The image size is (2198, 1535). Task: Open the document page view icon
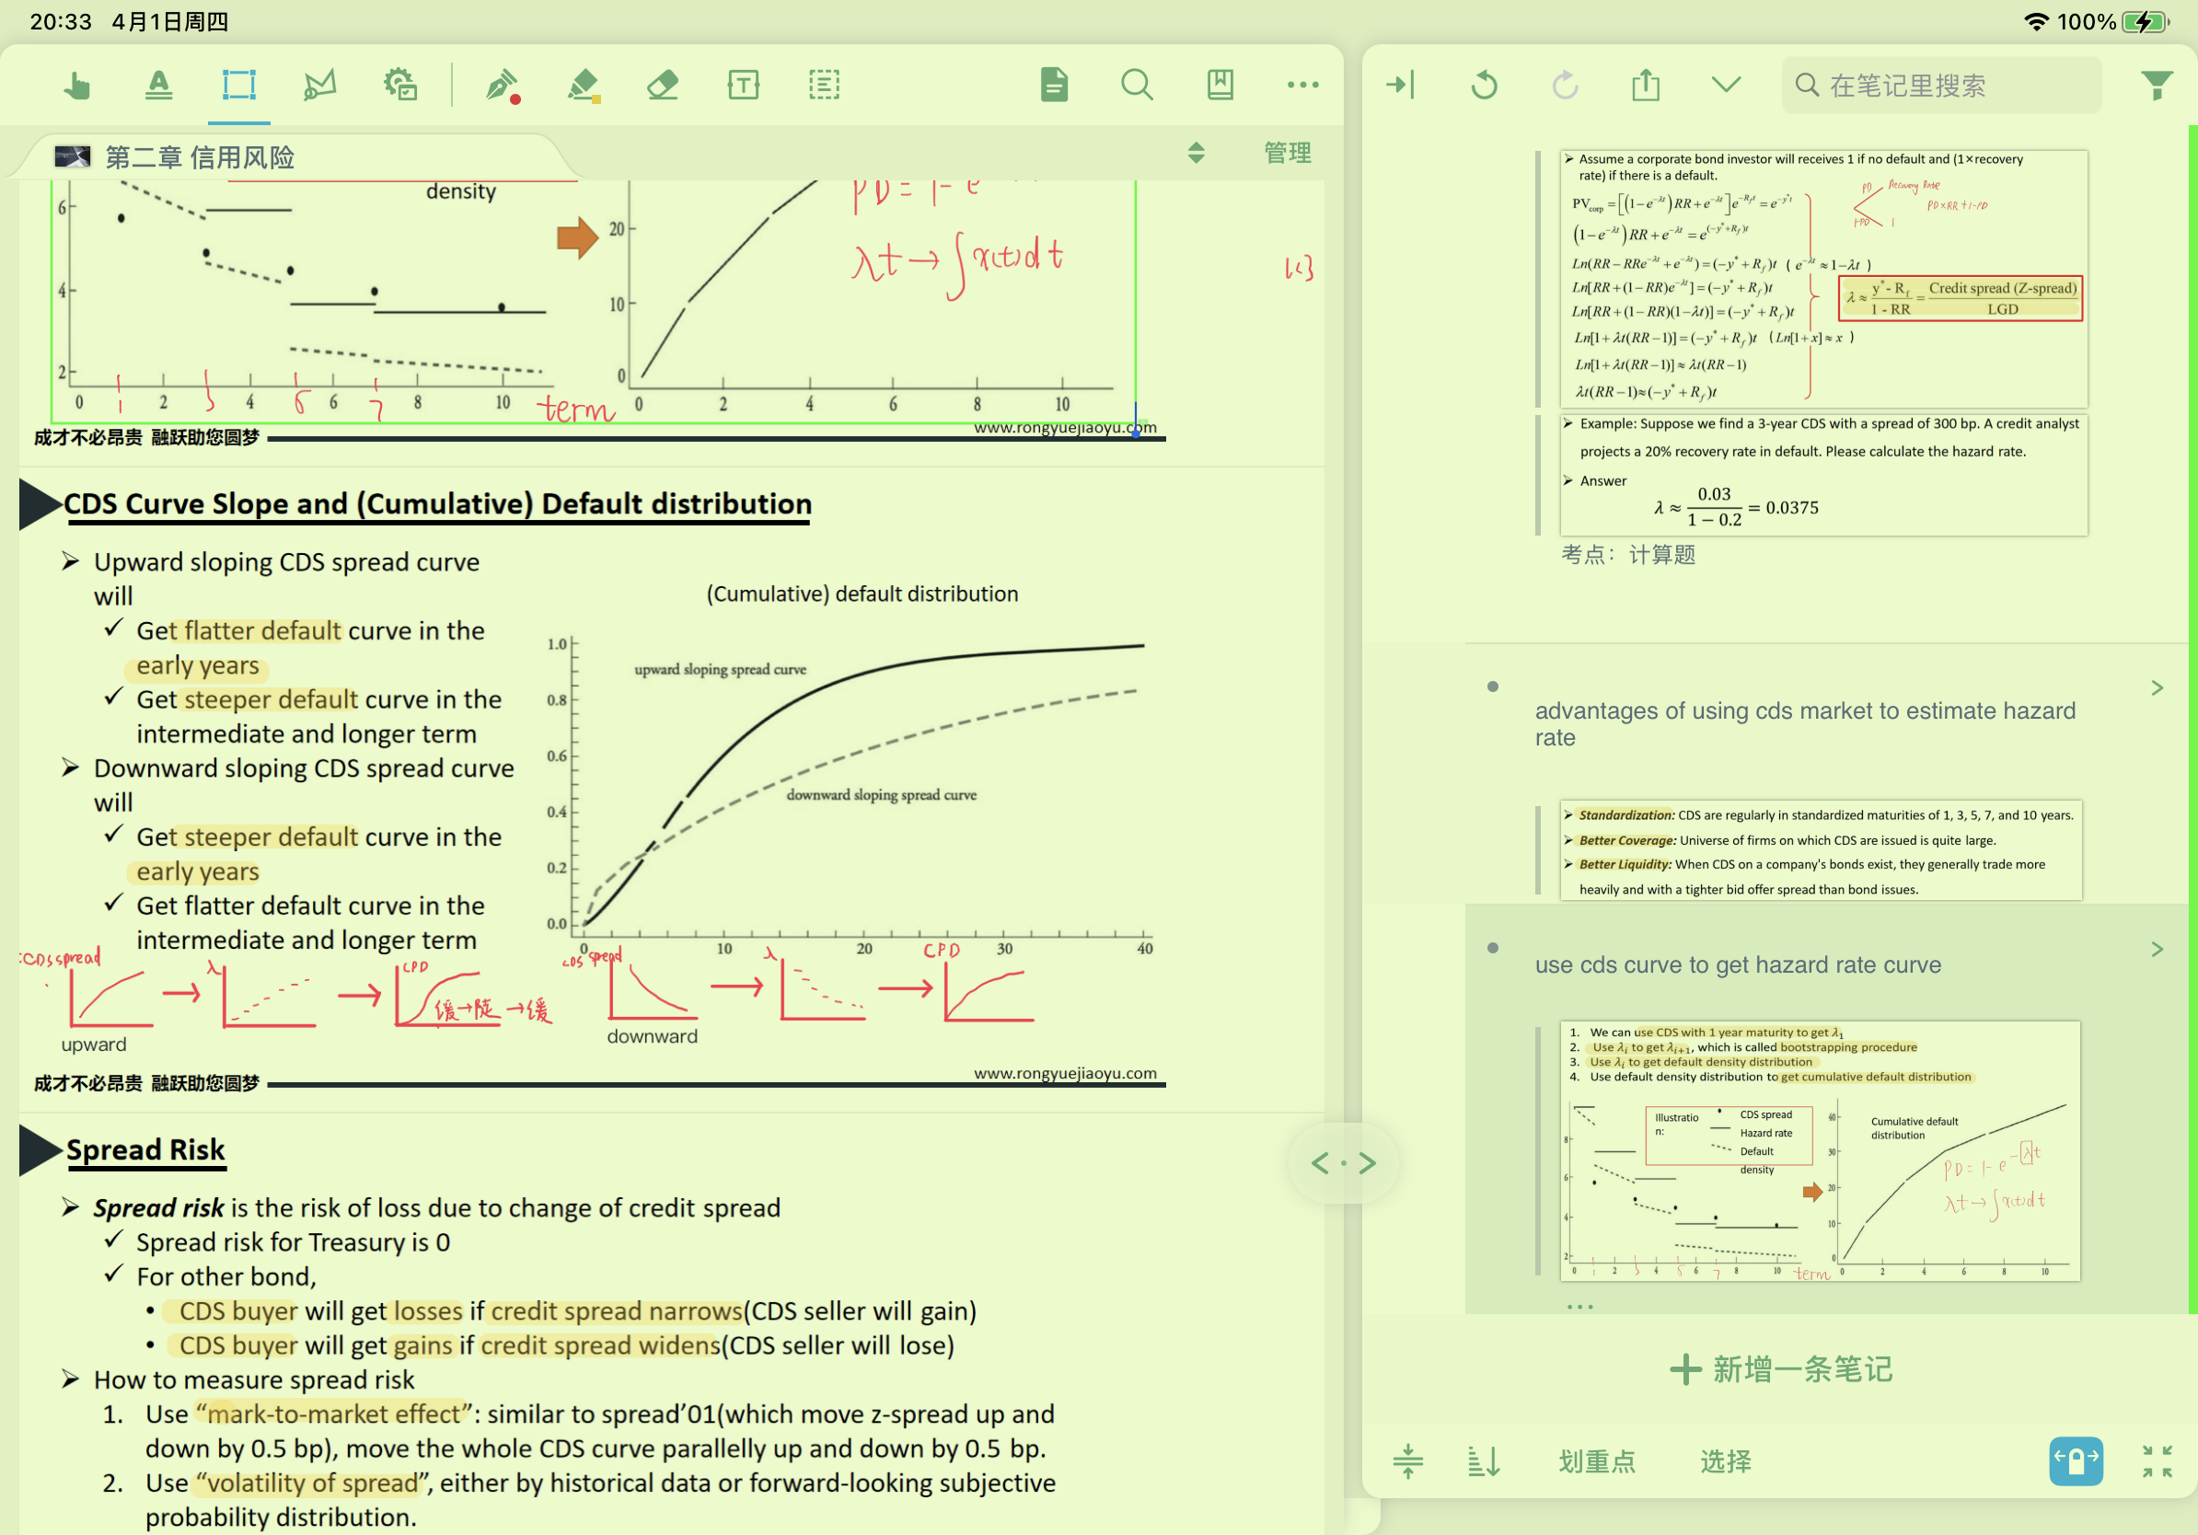tap(1054, 86)
